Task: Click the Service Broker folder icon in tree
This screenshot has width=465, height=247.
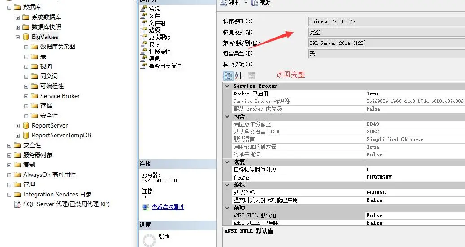Action: point(35,96)
